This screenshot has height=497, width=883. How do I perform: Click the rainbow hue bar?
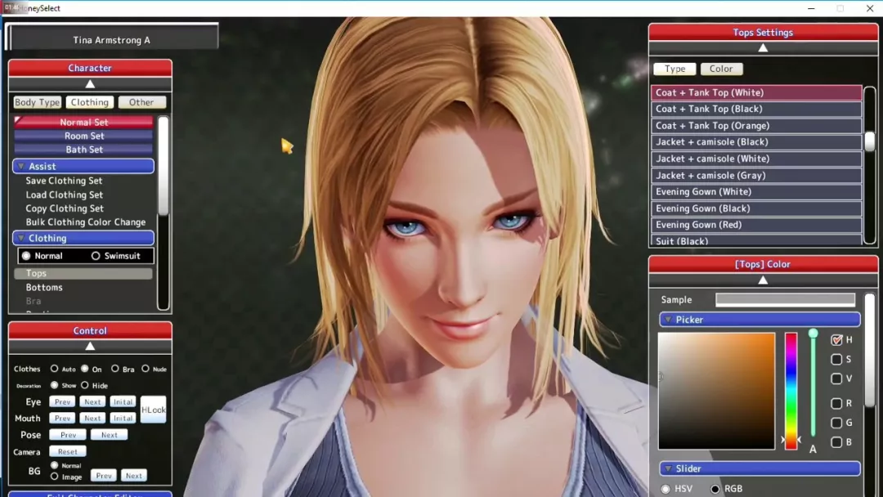point(791,391)
